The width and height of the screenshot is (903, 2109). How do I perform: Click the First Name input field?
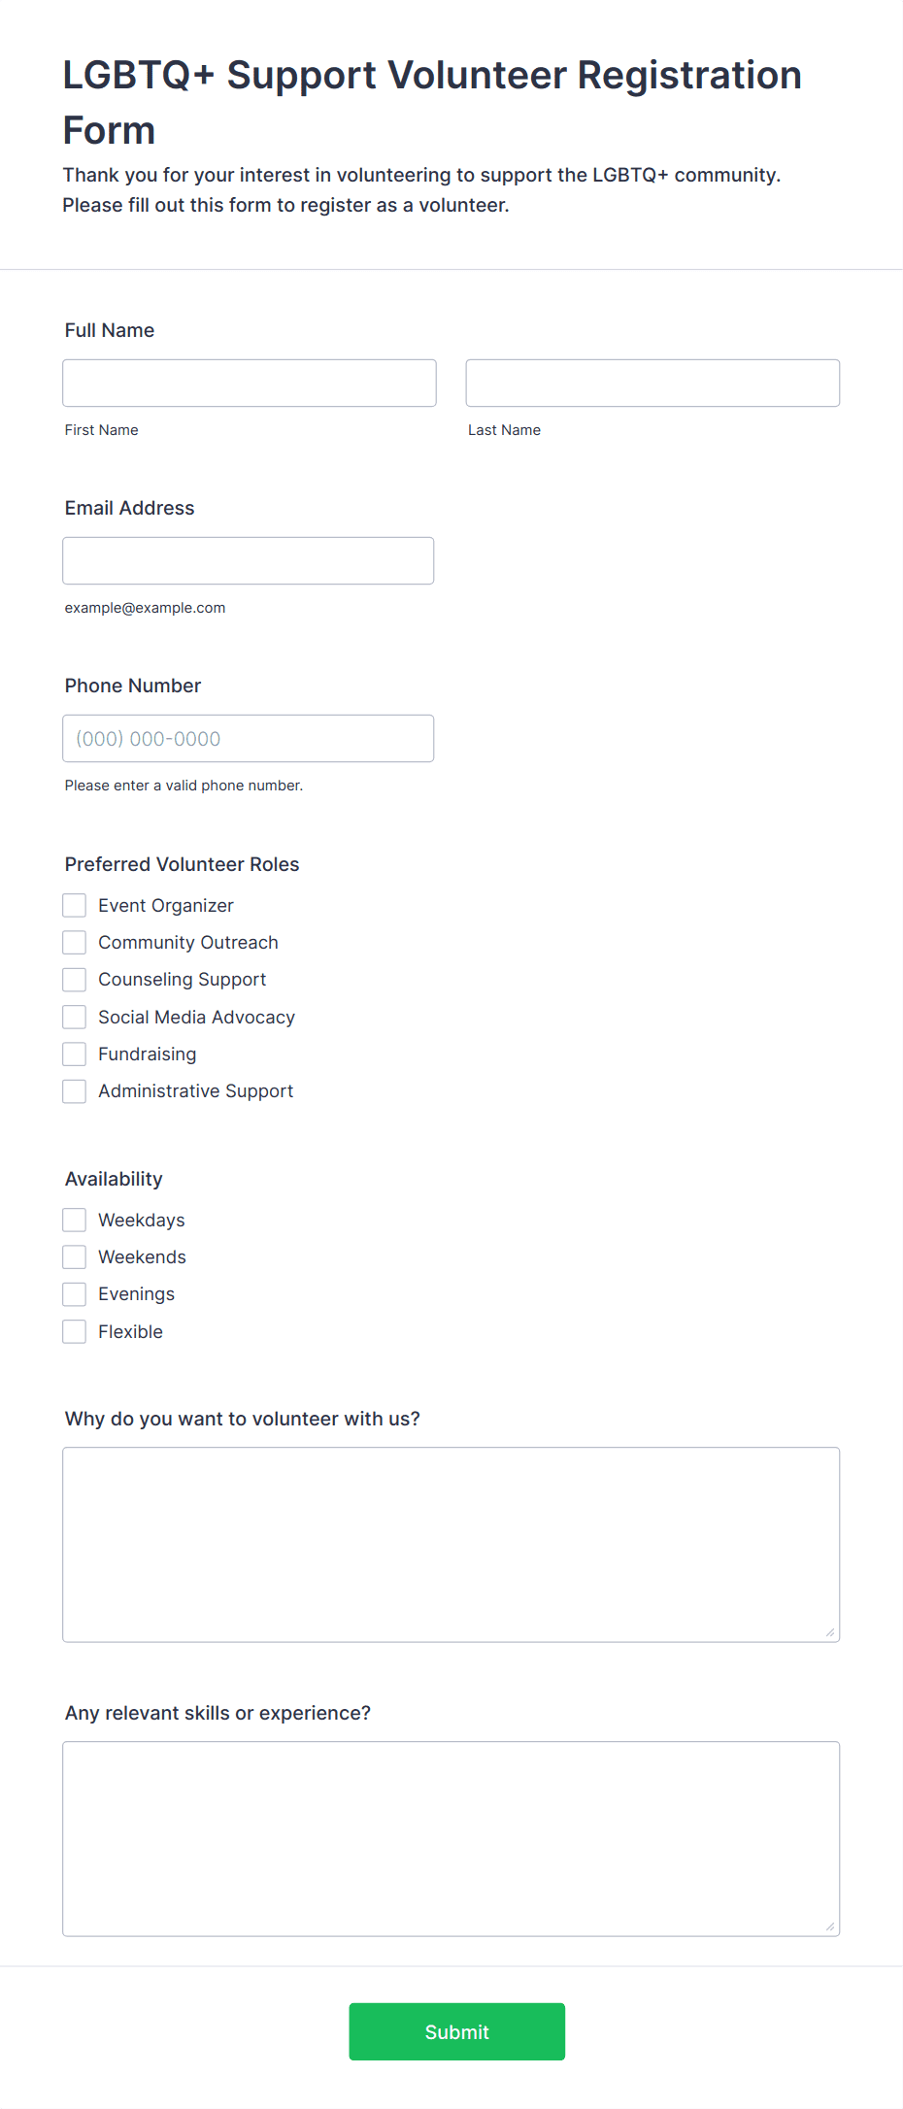click(x=250, y=383)
